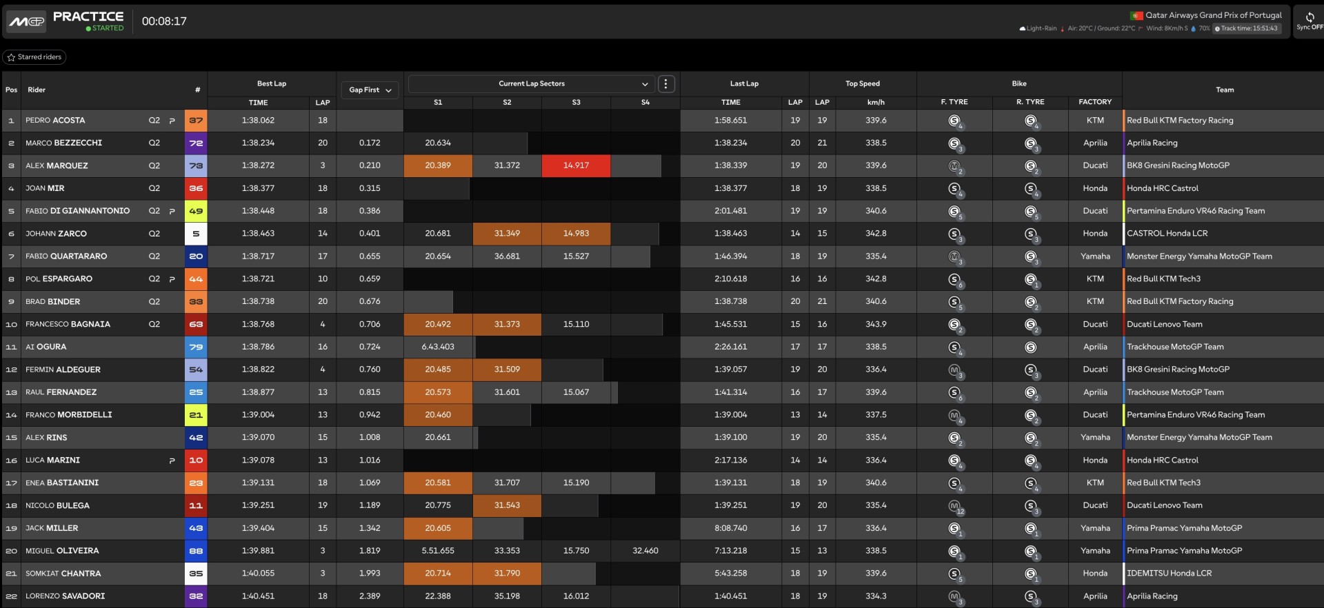Click the Q2 badge for Fabio Quartararo
Screen dimensions: 1324x608
point(154,256)
